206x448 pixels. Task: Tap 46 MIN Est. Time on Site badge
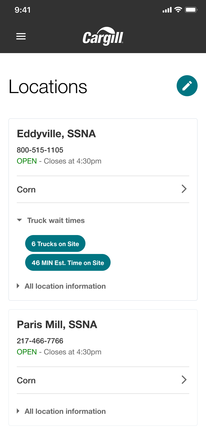point(68,262)
